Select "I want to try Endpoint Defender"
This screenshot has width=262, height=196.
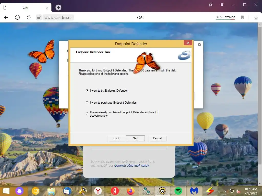(x=87, y=91)
